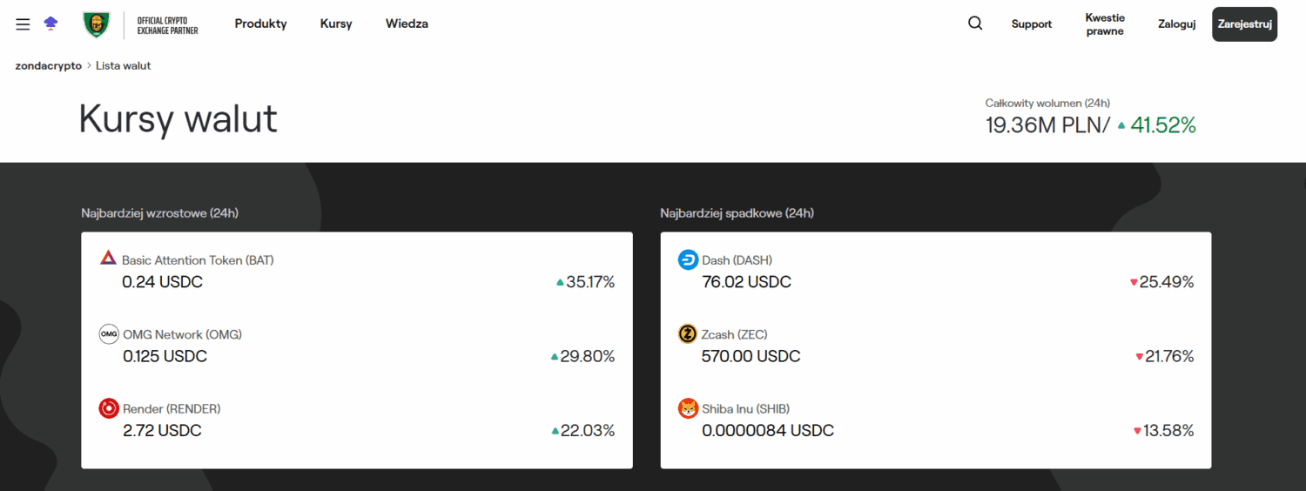This screenshot has height=491, width=1306.
Task: Open the hamburger menu
Action: pos(23,24)
